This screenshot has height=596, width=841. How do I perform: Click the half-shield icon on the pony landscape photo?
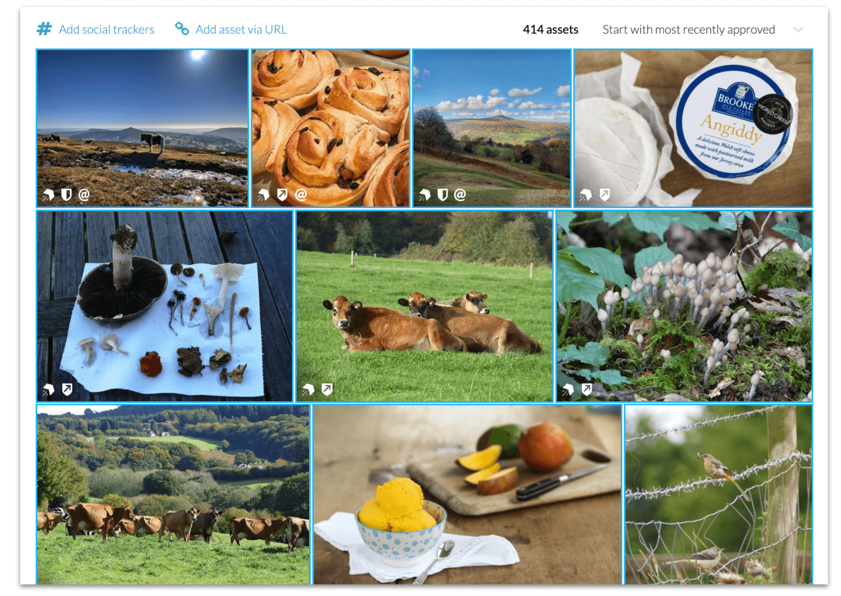(66, 194)
